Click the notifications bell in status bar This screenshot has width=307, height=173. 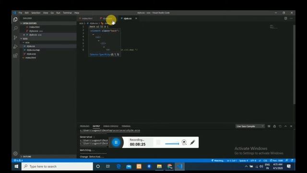pos(292,161)
